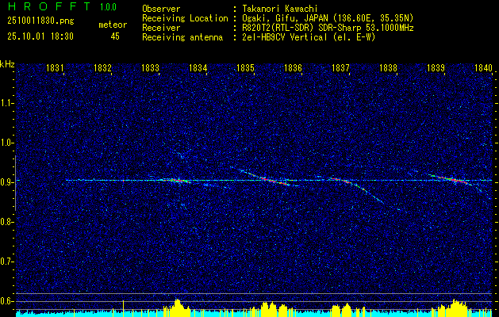Click the meteor count value 45
The height and width of the screenshot is (317, 499).
[115, 36]
